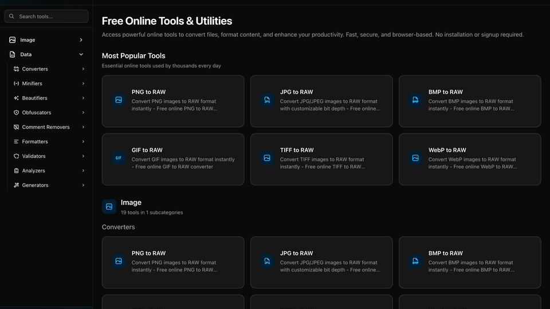The width and height of the screenshot is (550, 309).
Task: Click the GIF to RAW icon
Action: click(x=119, y=158)
